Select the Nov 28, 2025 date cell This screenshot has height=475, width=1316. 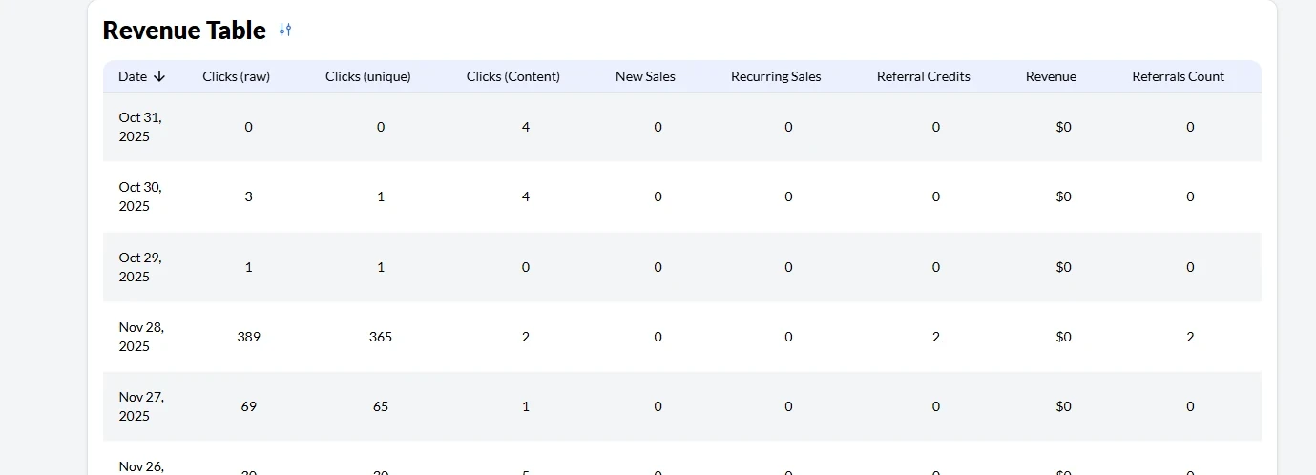click(x=140, y=337)
